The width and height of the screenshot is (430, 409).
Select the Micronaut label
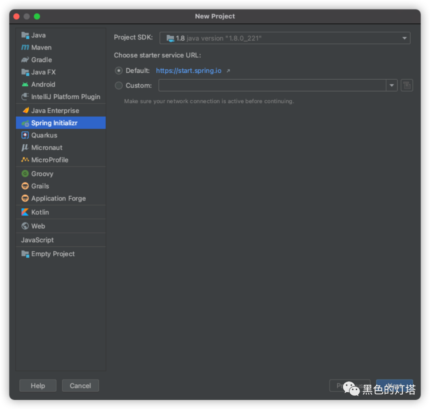point(47,148)
